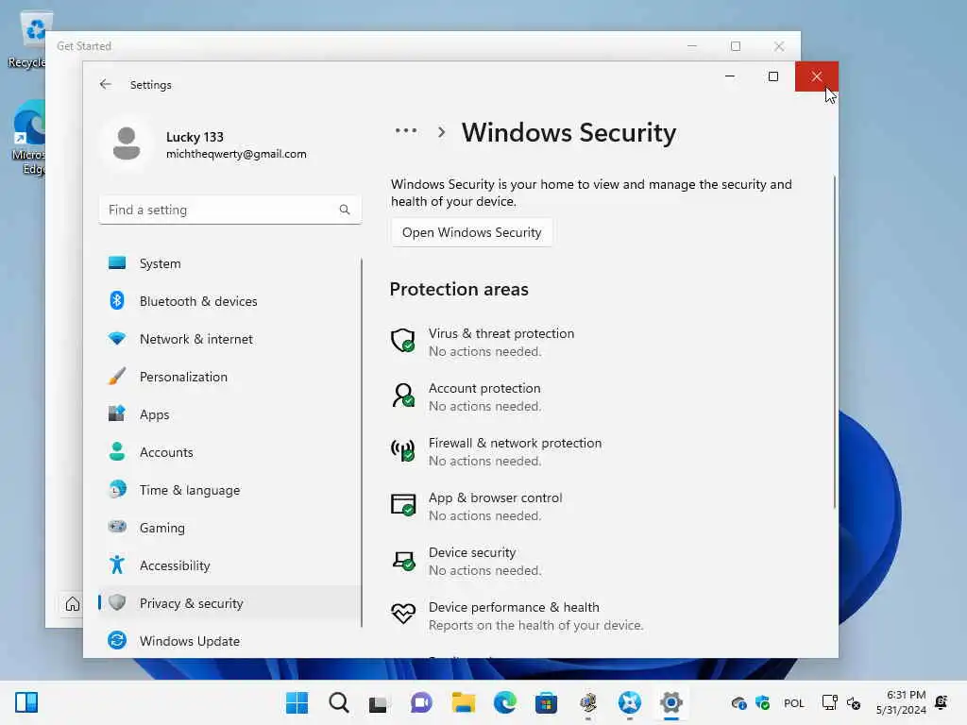Screen dimensions: 967x725
Task: Close the Settings window
Action: pos(817,76)
